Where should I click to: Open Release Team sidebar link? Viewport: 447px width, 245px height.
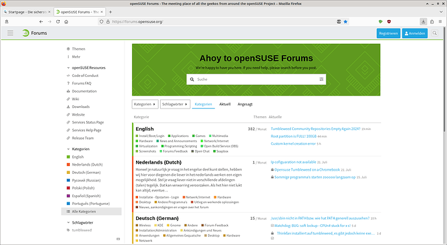[x=83, y=138]
